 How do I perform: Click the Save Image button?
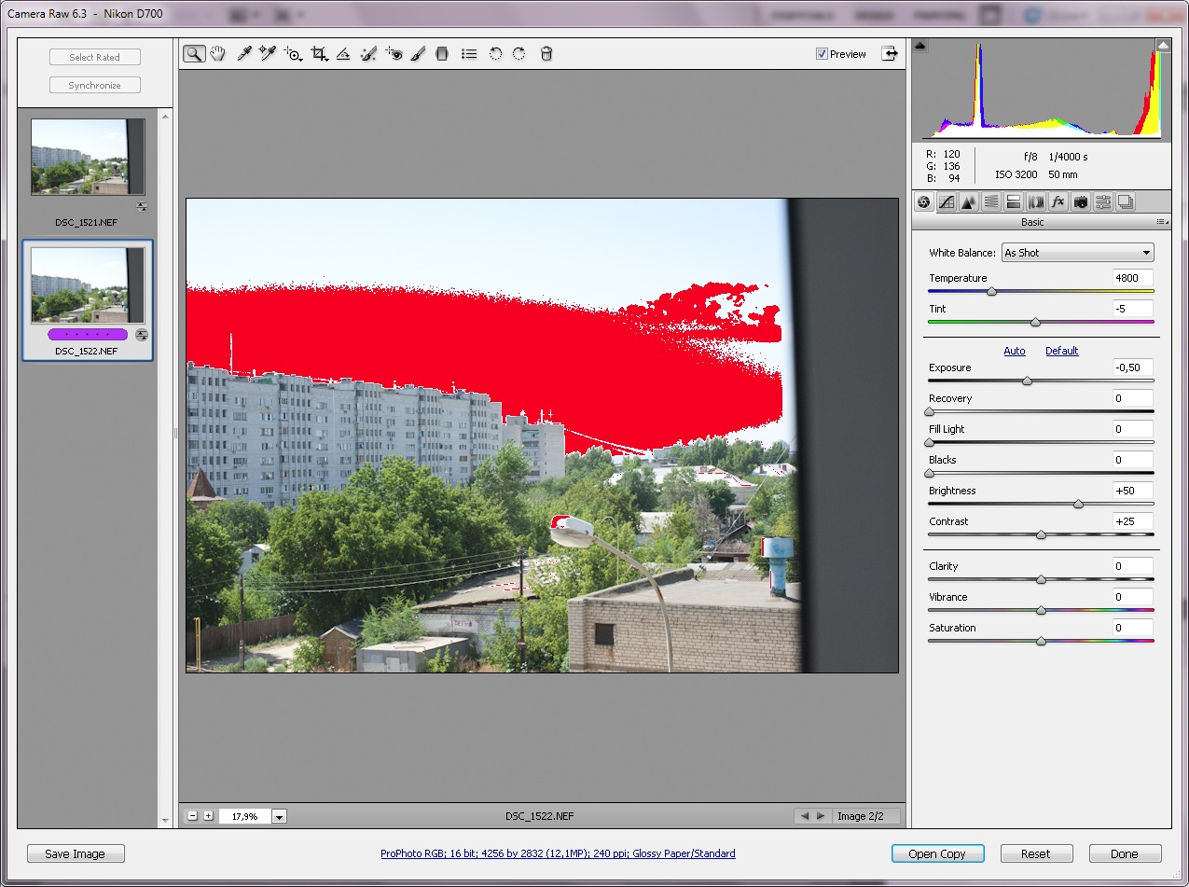point(76,853)
